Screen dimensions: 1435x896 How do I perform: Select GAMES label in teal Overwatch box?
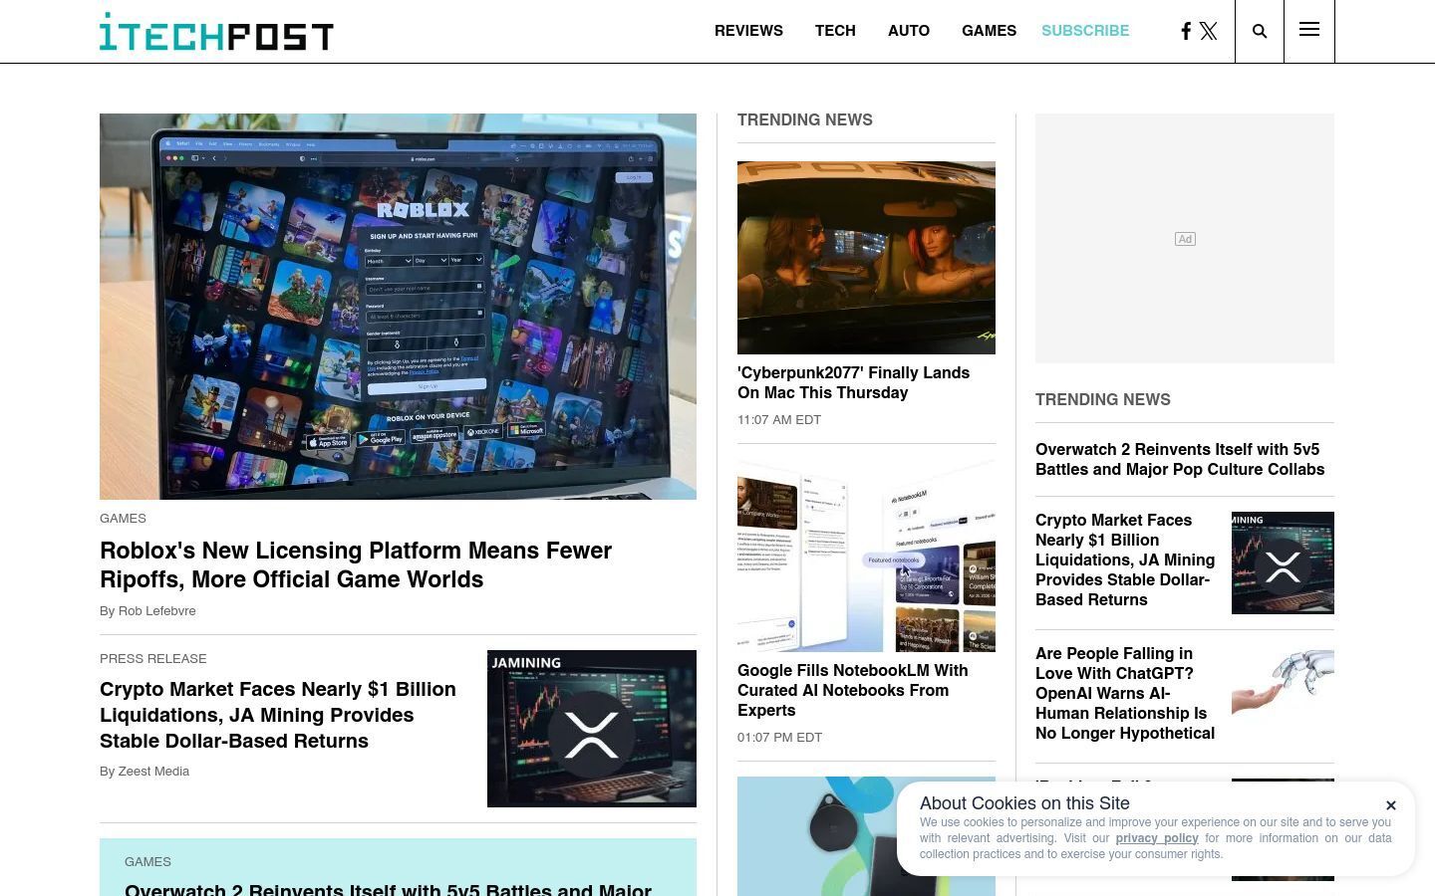point(147,862)
